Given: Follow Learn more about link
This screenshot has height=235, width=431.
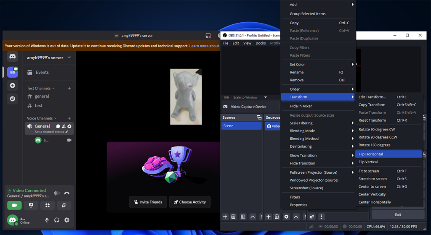Looking at the screenshot, I should (204, 46).
